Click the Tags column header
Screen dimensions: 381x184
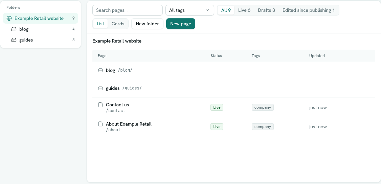[255, 56]
